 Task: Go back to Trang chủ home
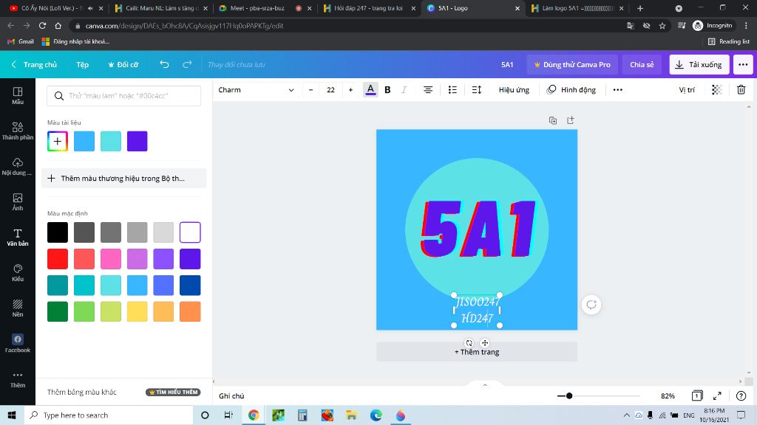pyautogui.click(x=34, y=65)
